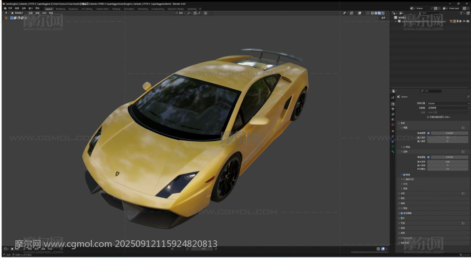Select solid viewport shading icon
This screenshot has height=258, width=471.
tap(376, 13)
